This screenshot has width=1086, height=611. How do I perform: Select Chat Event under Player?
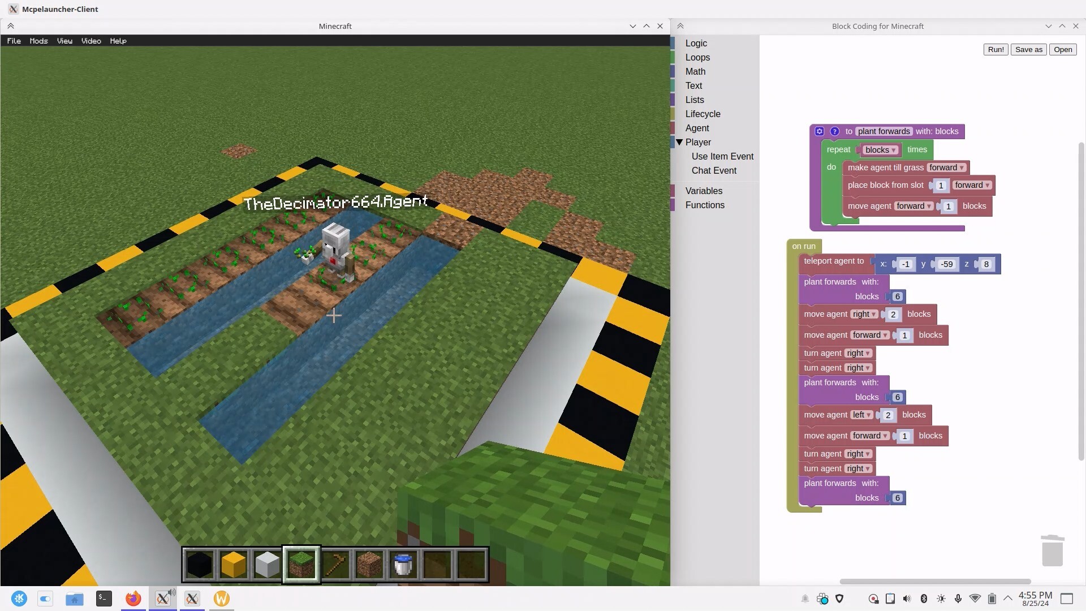(x=714, y=170)
